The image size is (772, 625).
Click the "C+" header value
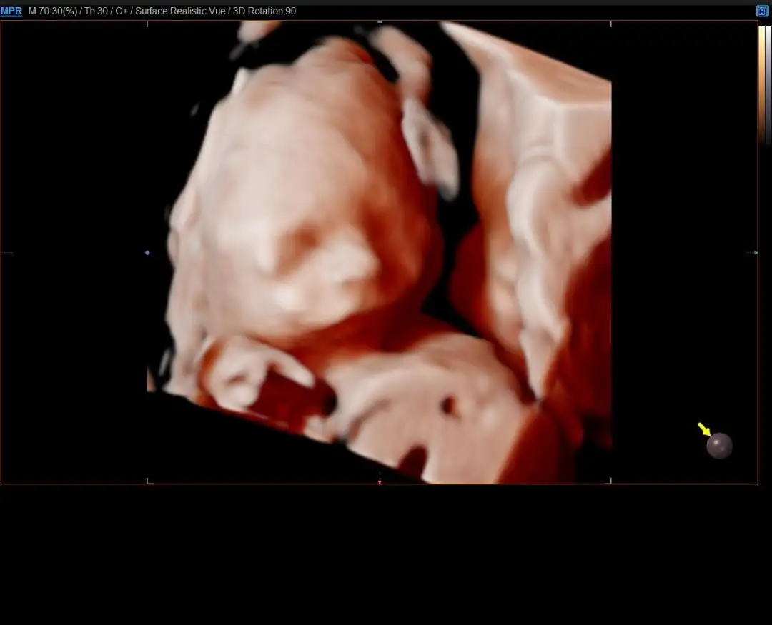(x=122, y=11)
